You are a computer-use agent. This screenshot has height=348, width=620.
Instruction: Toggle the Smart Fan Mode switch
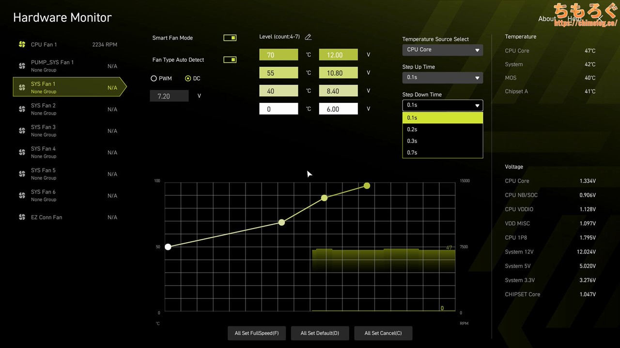230,38
